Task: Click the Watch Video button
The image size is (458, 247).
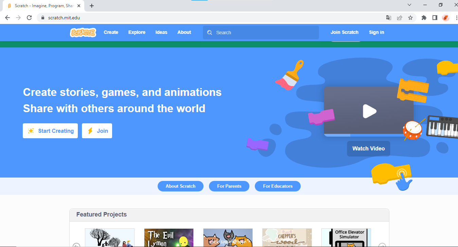Action: point(369,148)
